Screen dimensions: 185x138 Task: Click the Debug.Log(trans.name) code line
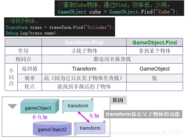tap(32, 33)
